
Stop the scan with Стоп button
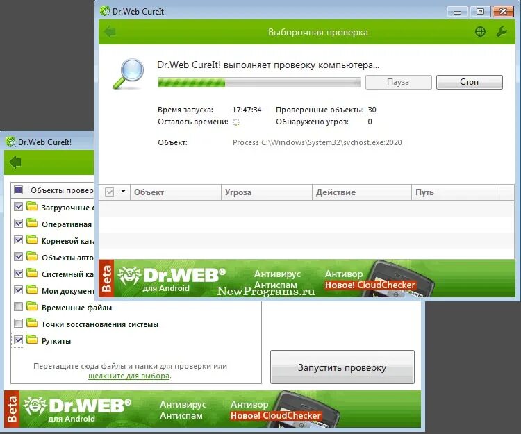(469, 82)
